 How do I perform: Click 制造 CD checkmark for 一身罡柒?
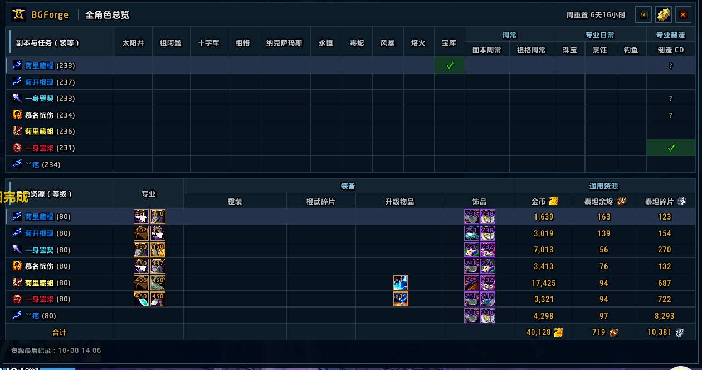coord(671,148)
